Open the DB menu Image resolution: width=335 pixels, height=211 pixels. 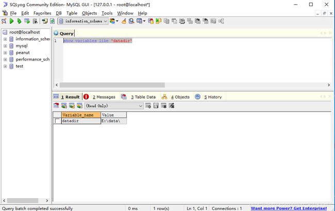coord(59,13)
